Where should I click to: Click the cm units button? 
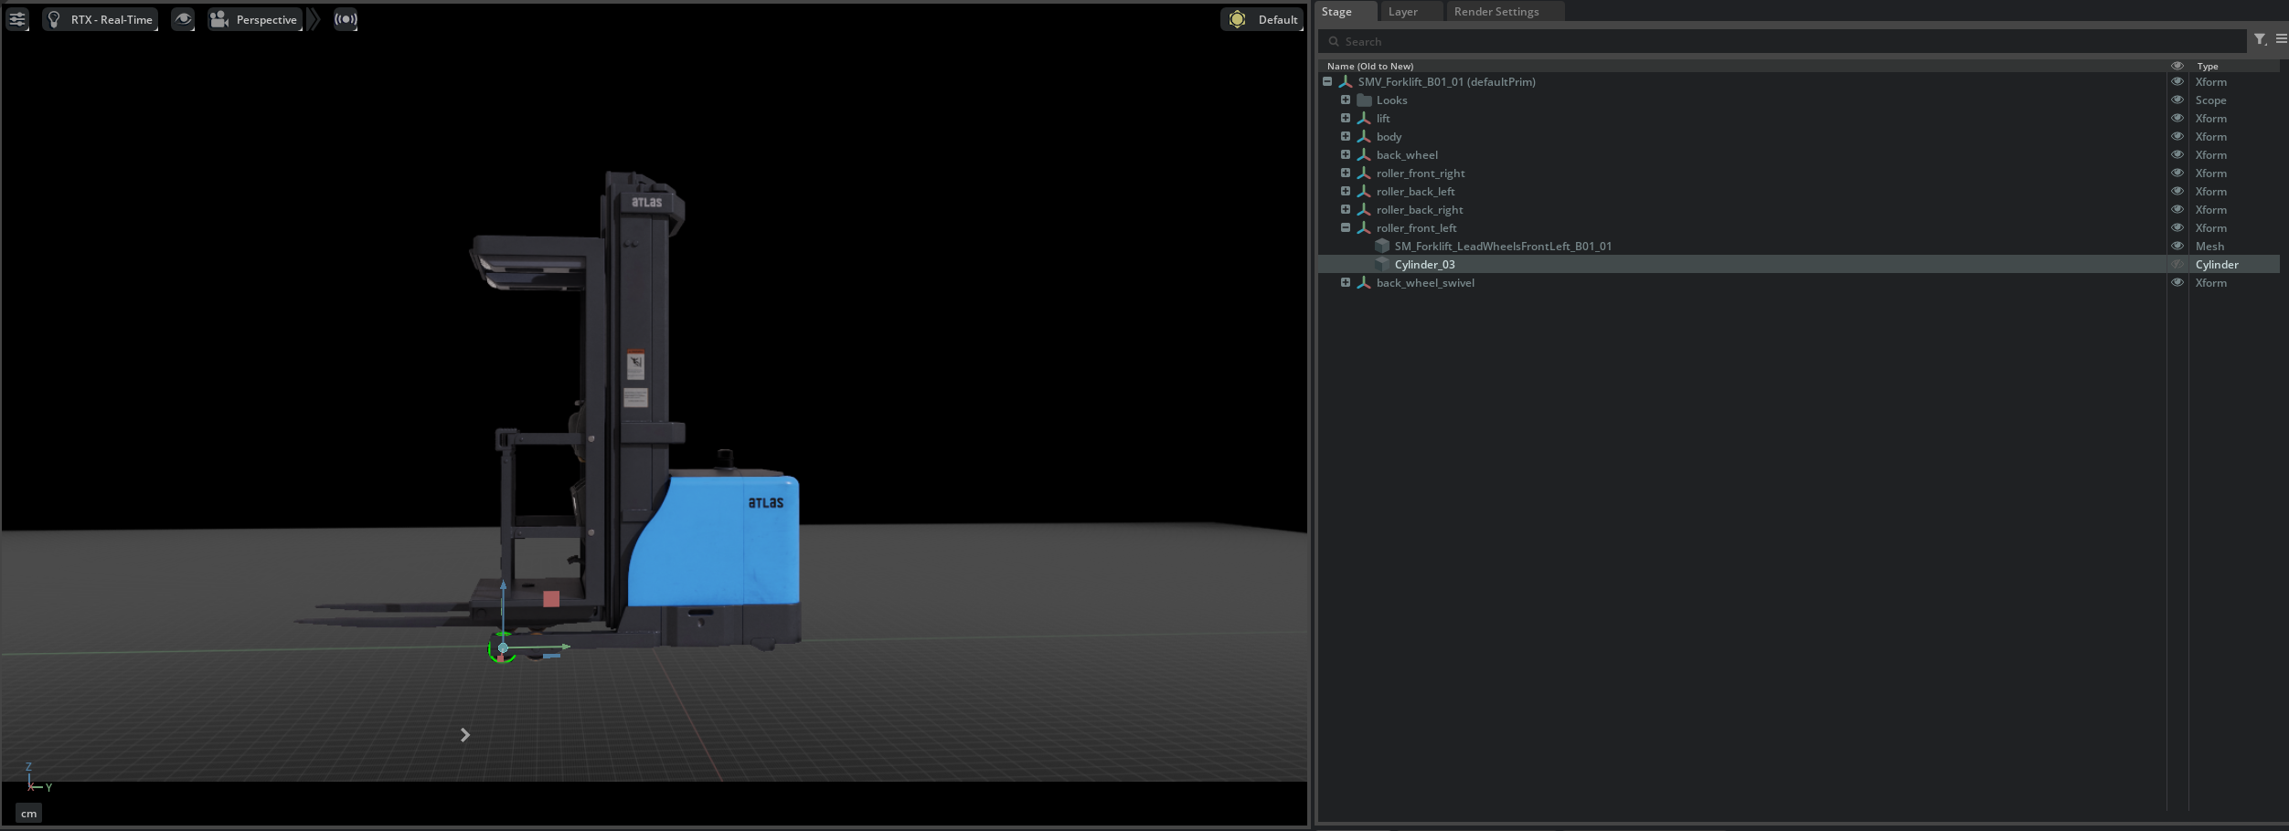pyautogui.click(x=29, y=814)
